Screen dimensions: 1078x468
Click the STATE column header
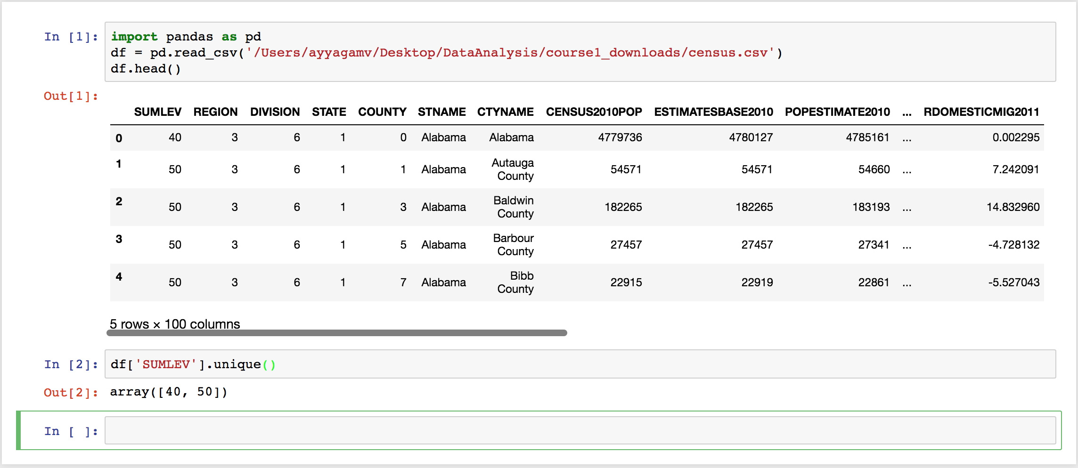[328, 112]
